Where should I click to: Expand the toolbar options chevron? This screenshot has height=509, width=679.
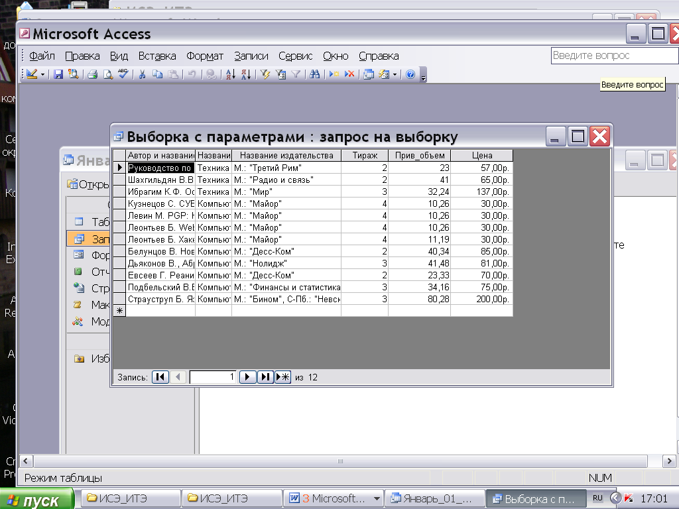tap(424, 75)
